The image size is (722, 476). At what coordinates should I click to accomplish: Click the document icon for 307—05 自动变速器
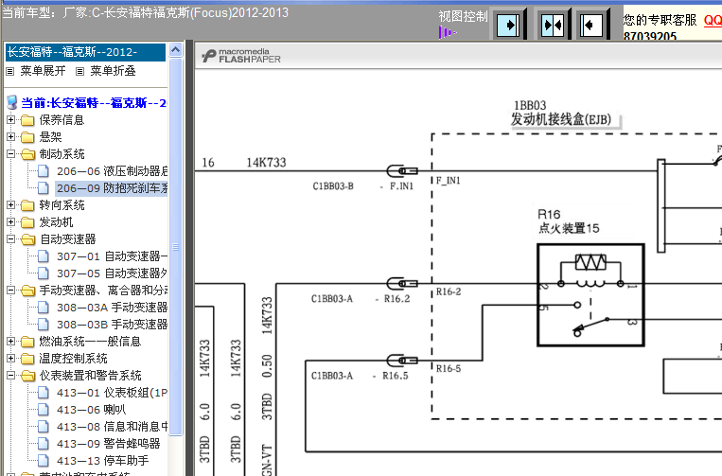click(44, 273)
